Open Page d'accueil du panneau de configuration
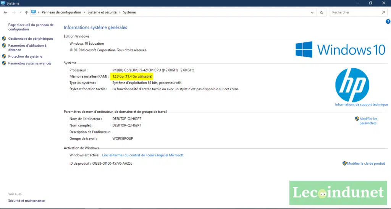The height and width of the screenshot is (209, 391). click(x=31, y=27)
